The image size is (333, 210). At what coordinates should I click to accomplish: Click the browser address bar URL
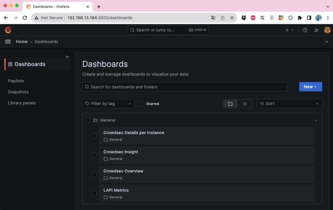(100, 18)
